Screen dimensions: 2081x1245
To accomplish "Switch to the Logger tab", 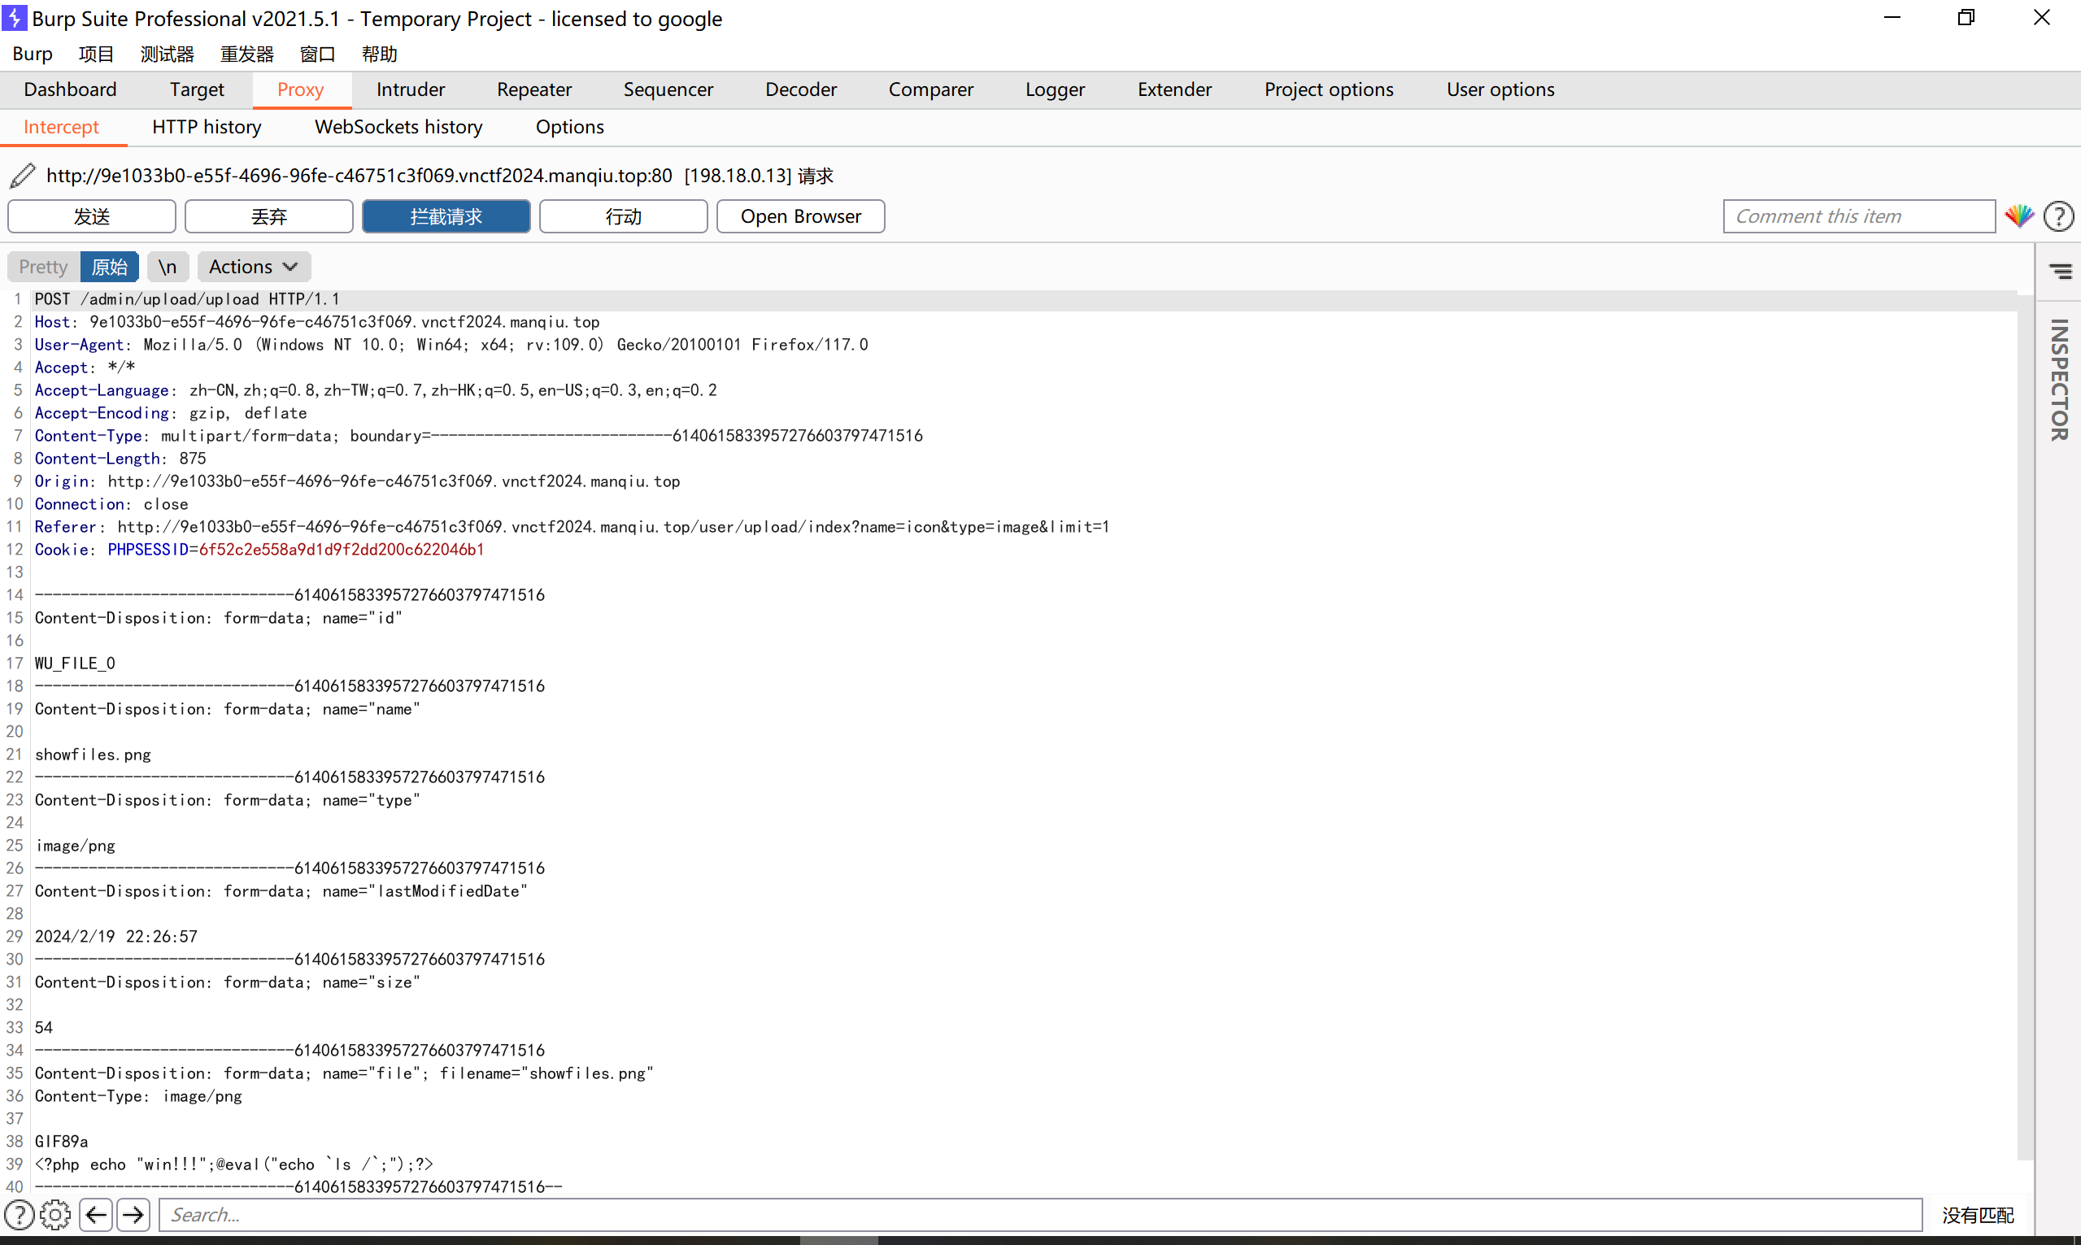I will click(1055, 89).
